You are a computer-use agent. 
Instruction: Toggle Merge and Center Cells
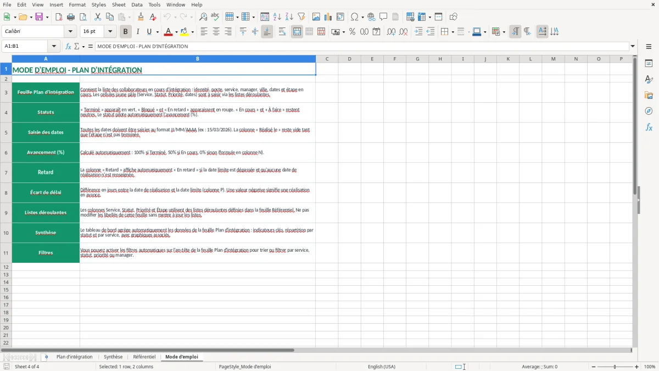[297, 32]
